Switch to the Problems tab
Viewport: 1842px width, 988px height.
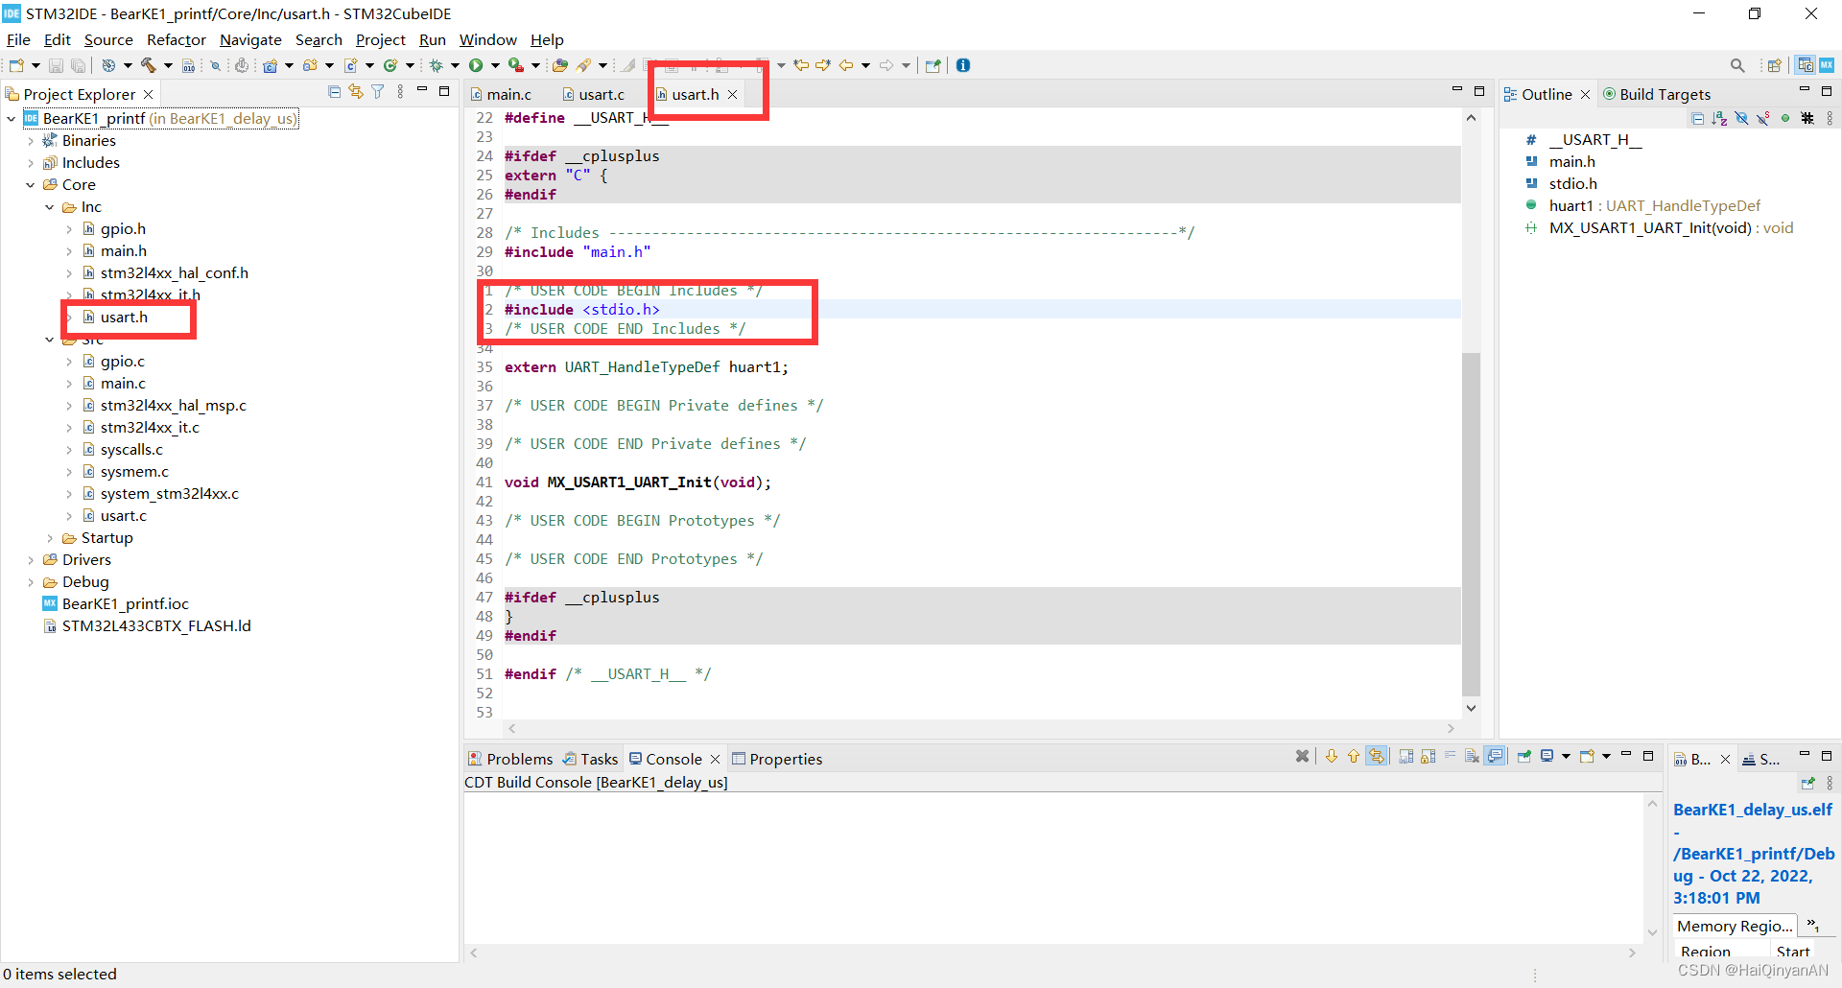click(510, 759)
